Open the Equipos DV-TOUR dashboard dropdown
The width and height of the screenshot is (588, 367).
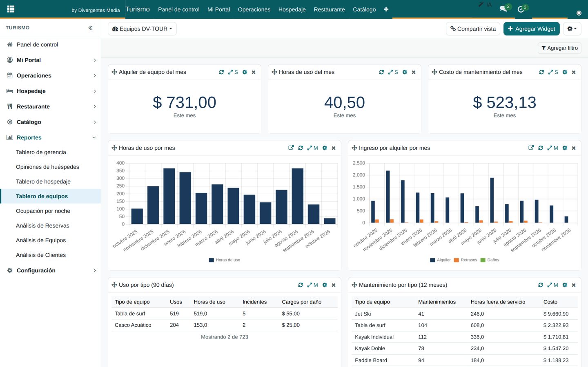142,29
